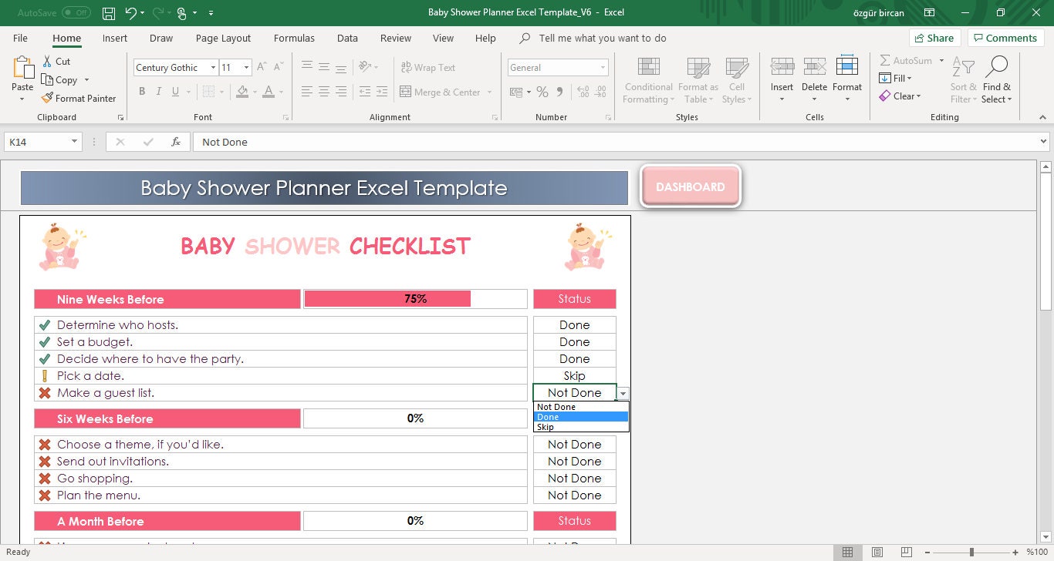Open Sort & Filter options
This screenshot has width=1054, height=561.
pos(962,79)
